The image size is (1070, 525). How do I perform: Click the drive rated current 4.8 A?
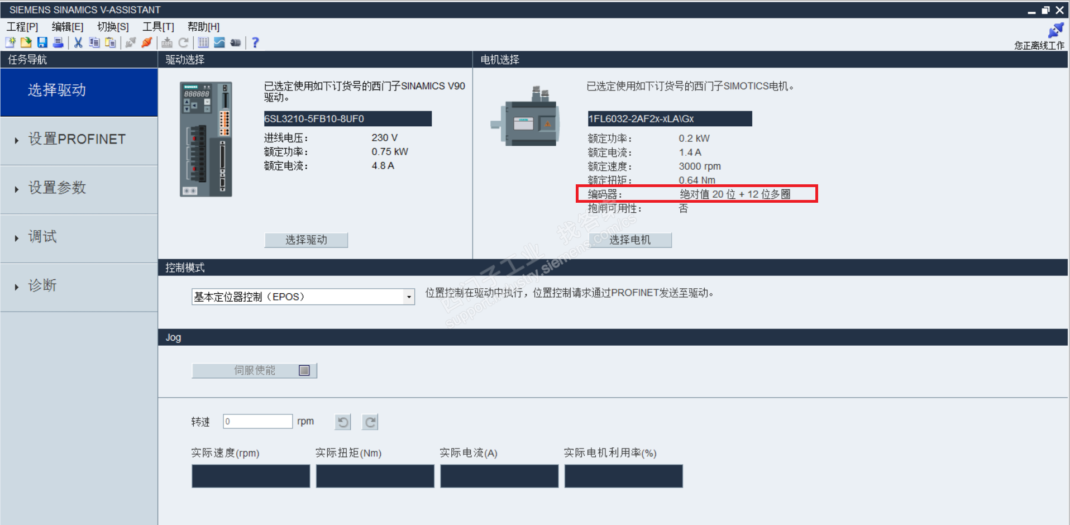383,166
